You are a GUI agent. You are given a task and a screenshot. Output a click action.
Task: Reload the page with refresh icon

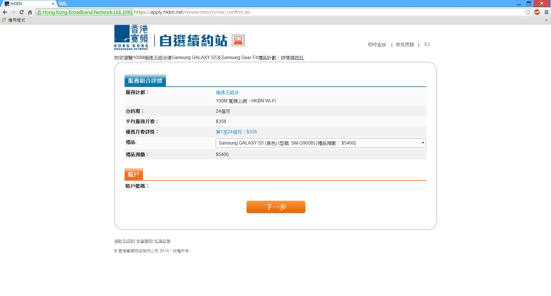[x=22, y=12]
